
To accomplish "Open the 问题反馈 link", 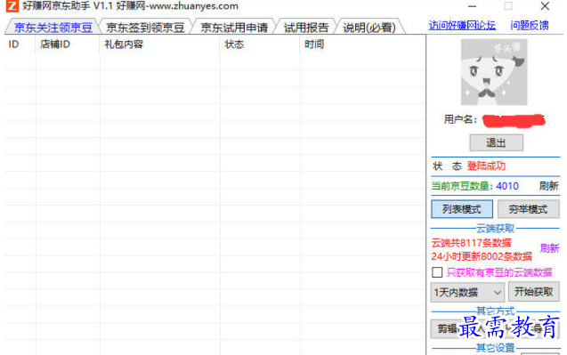I will [x=530, y=26].
